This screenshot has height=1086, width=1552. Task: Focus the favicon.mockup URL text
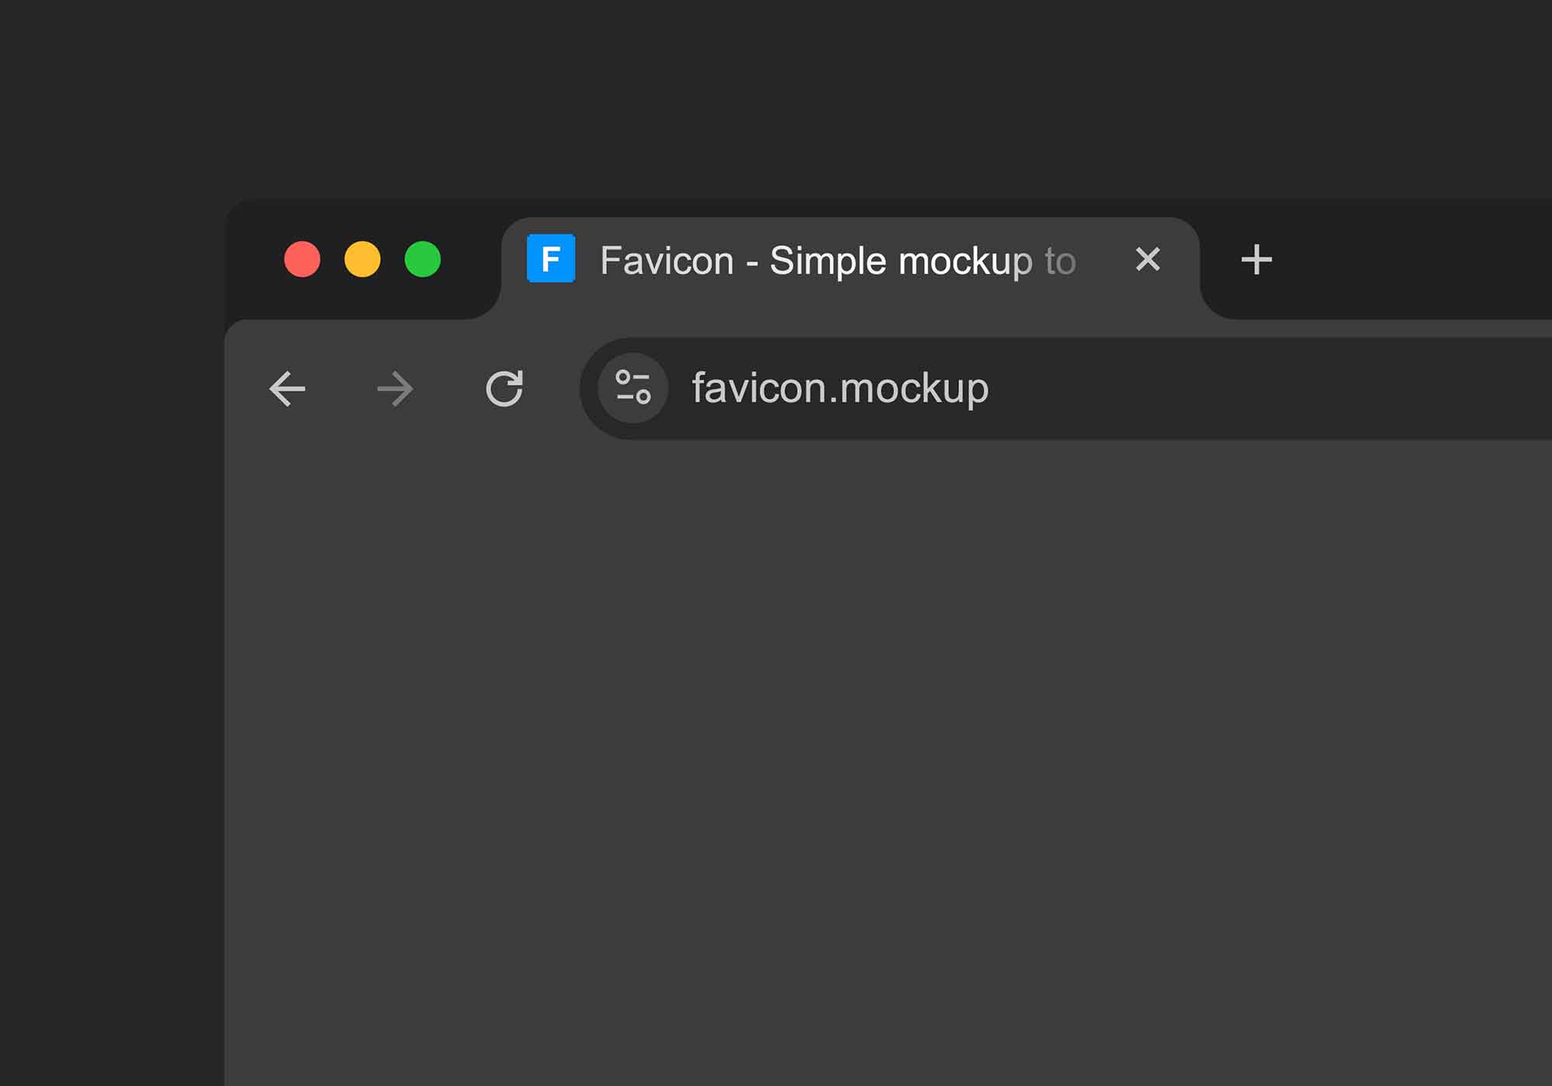point(840,389)
